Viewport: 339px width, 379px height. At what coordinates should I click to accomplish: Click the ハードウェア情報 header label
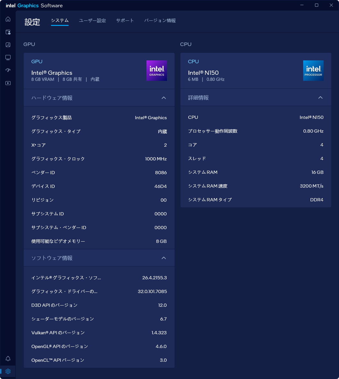[52, 98]
